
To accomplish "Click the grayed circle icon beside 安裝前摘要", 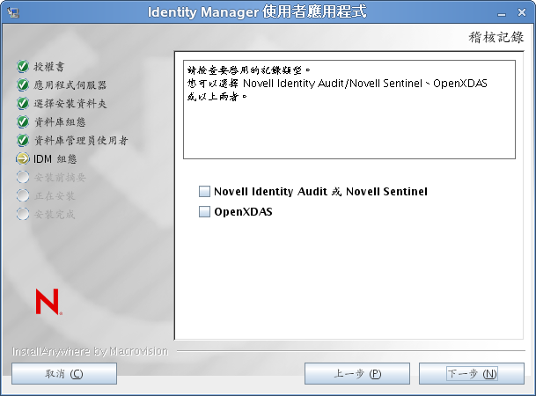I will point(23,177).
